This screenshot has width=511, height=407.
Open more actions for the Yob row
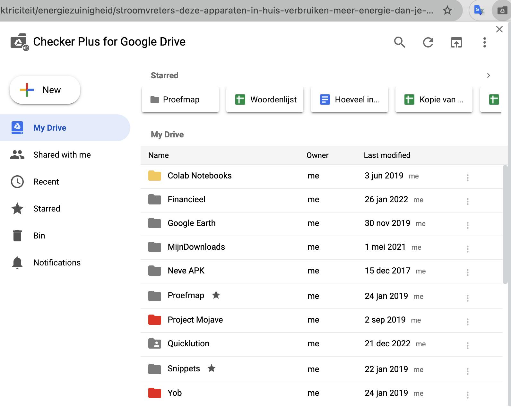click(467, 394)
